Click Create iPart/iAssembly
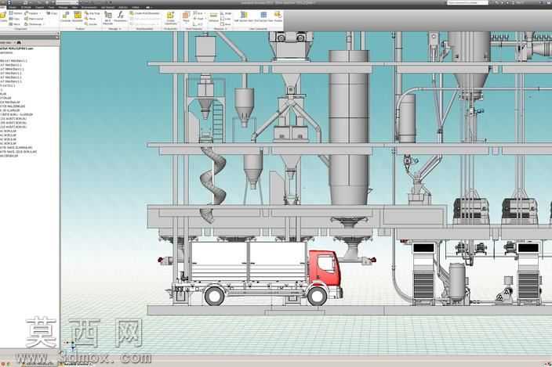This screenshot has width=552, height=367. tap(144, 13)
